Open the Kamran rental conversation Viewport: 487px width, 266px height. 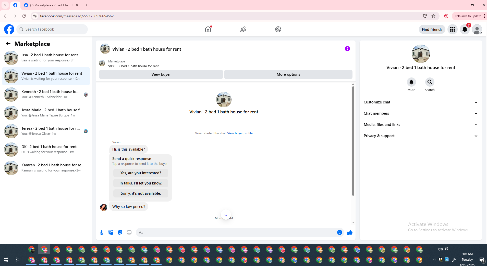[46, 168]
